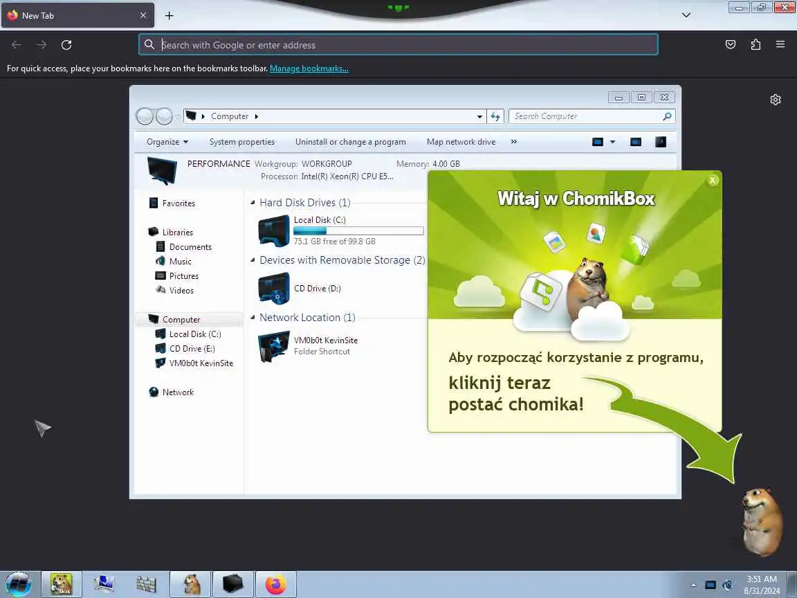Open Firefox application menu (hamburger)
The height and width of the screenshot is (598, 797).
(780, 45)
